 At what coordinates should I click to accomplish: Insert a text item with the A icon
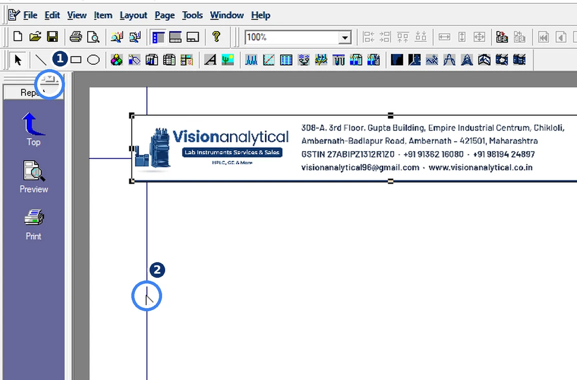click(210, 60)
